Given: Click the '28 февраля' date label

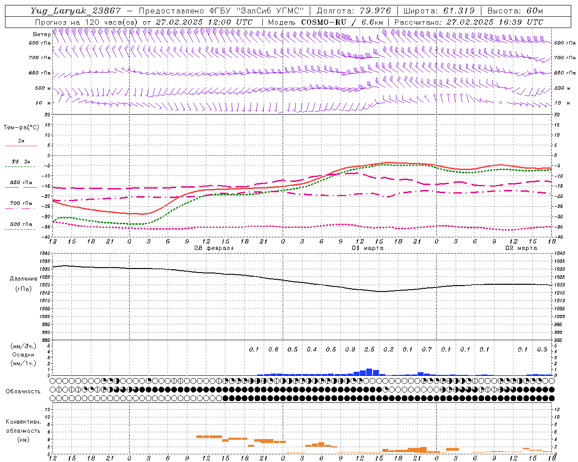Looking at the screenshot, I should [x=214, y=248].
